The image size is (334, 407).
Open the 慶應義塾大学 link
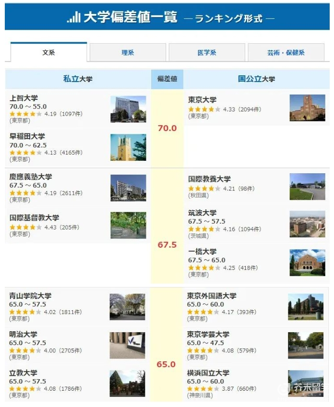tap(31, 177)
